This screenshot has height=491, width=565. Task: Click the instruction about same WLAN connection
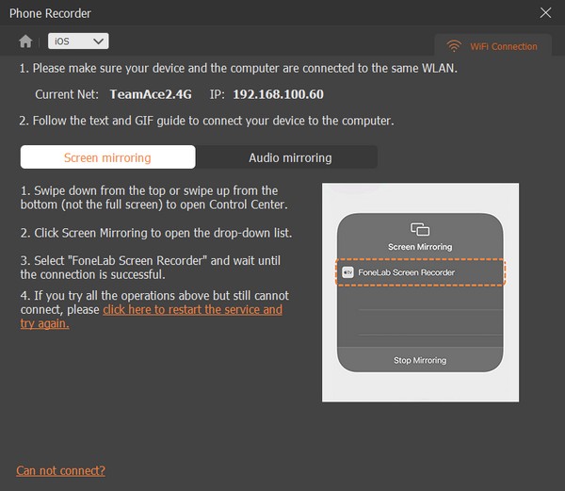pyautogui.click(x=238, y=68)
